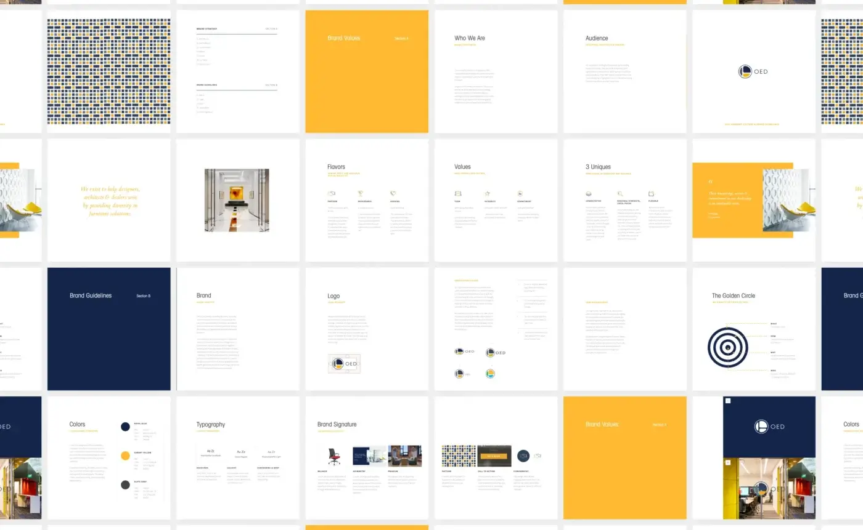863x530 pixels.
Task: Click the yellow call-to-action button sample
Action: click(x=494, y=456)
